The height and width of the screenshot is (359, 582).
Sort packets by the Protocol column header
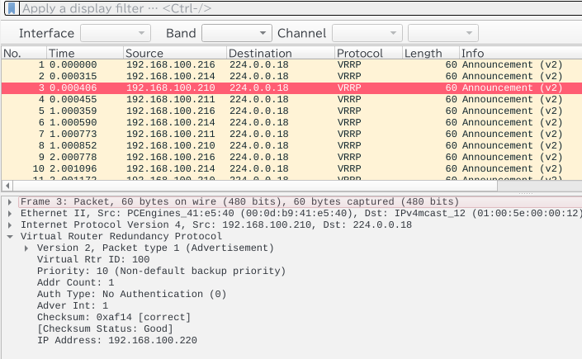pyautogui.click(x=368, y=53)
